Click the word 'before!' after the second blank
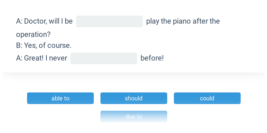The height and width of the screenshot is (133, 267). click(x=152, y=58)
